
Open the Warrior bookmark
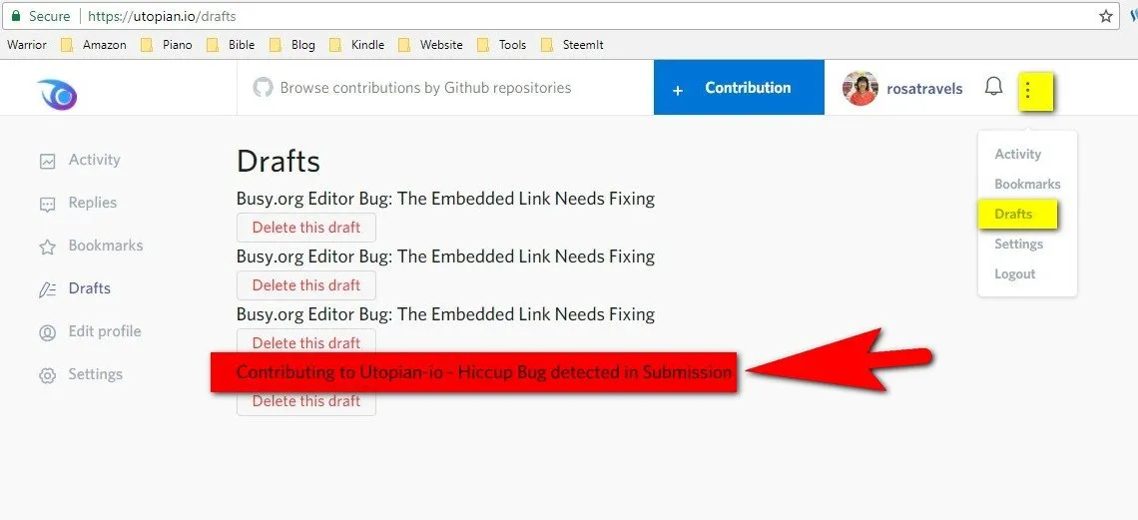[27, 45]
